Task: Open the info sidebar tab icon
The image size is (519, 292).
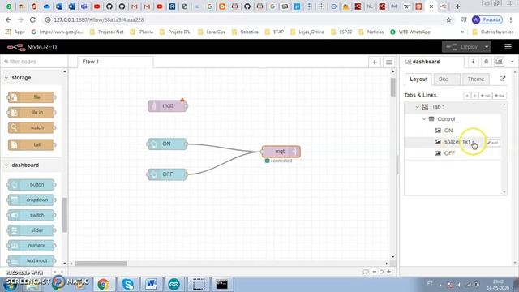Action: click(x=474, y=62)
